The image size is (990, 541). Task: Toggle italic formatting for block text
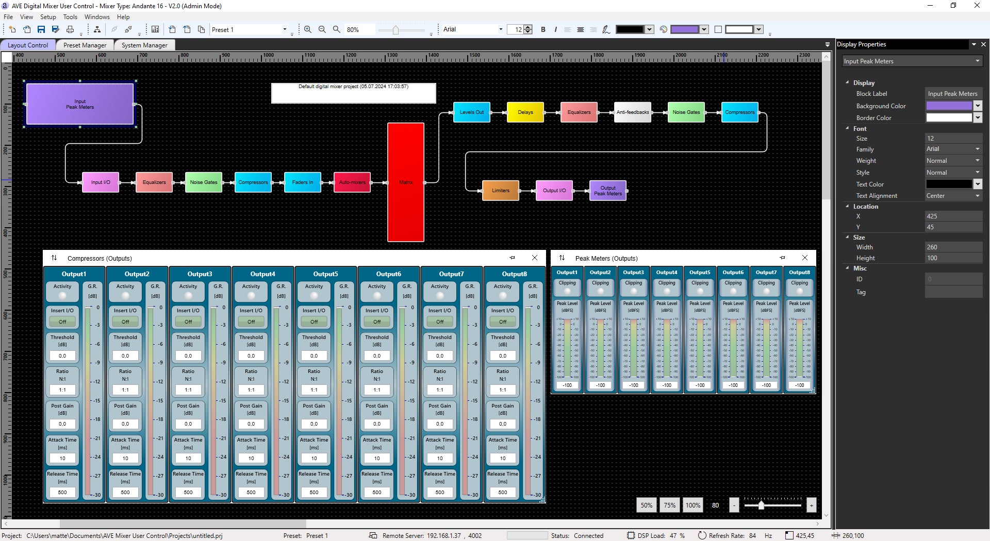point(555,29)
